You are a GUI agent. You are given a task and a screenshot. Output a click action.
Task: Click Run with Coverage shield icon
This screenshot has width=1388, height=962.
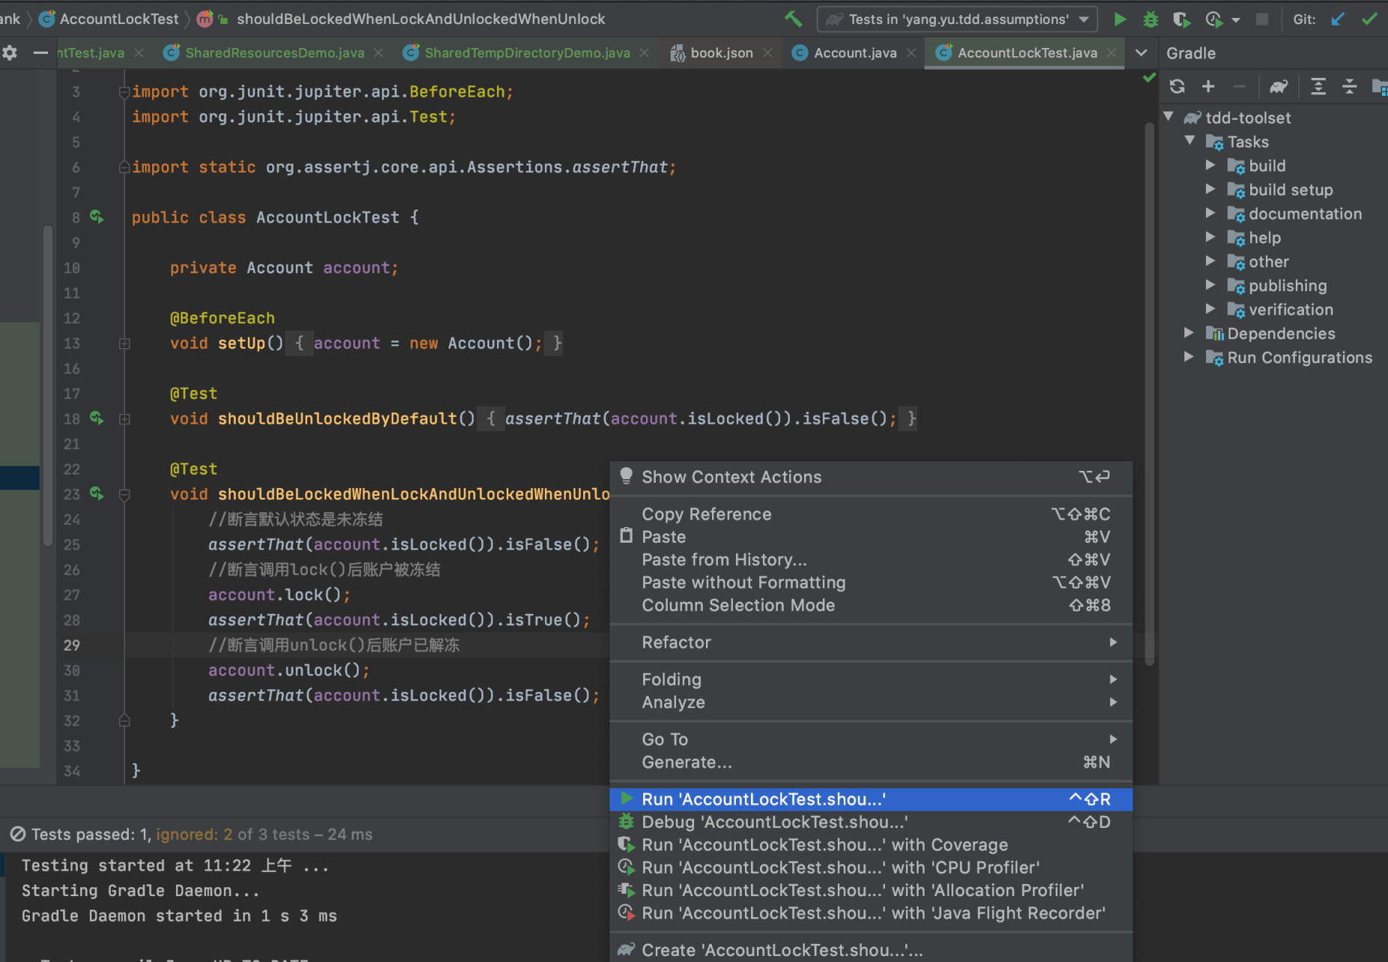click(x=1181, y=19)
